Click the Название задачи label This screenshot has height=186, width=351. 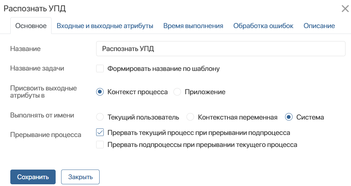pyautogui.click(x=37, y=68)
